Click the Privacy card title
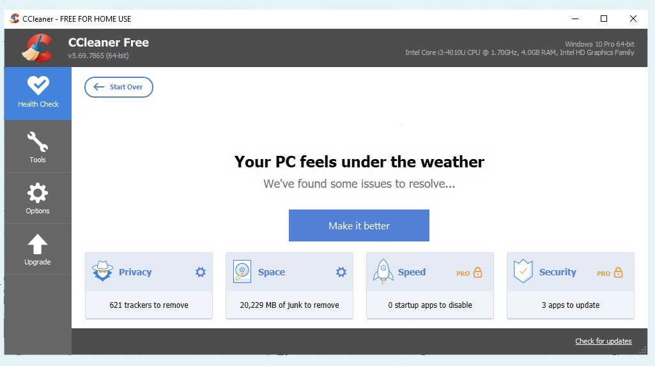The width and height of the screenshot is (655, 366). click(135, 272)
